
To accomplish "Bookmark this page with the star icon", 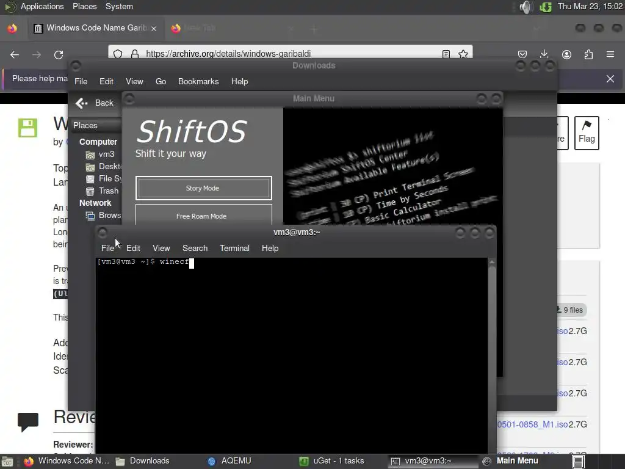I will pos(463,54).
